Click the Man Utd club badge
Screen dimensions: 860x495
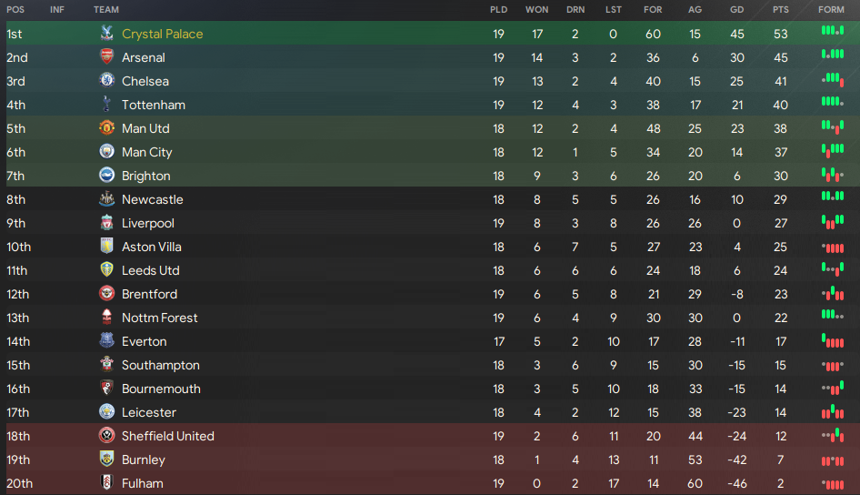coord(107,128)
